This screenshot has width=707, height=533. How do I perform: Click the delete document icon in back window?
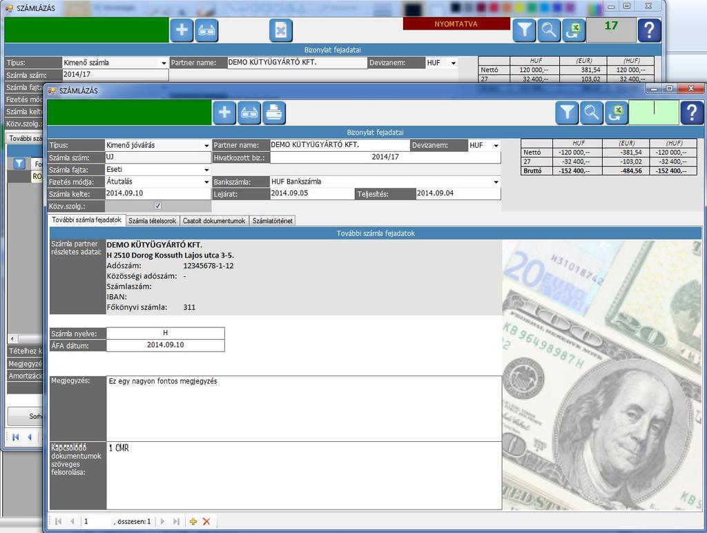[281, 30]
